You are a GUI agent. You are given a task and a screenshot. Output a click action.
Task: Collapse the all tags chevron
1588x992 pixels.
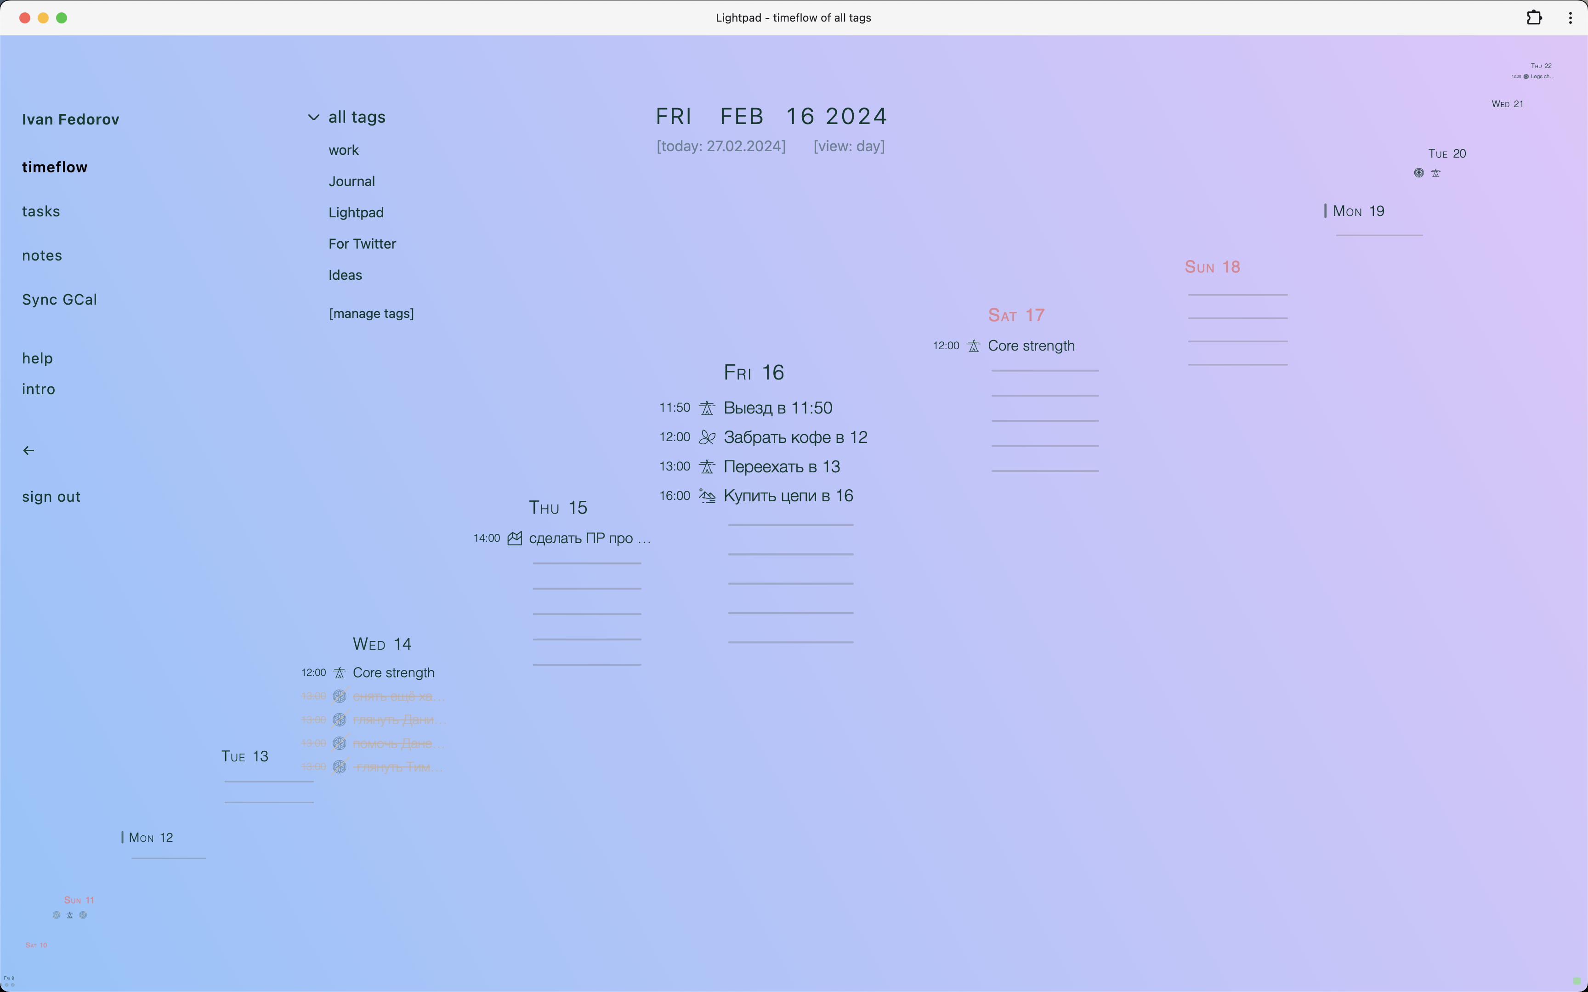(x=313, y=118)
